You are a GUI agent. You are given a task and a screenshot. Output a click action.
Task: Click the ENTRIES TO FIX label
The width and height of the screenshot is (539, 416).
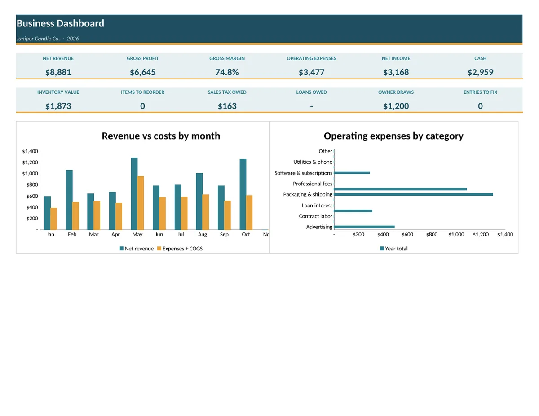481,92
